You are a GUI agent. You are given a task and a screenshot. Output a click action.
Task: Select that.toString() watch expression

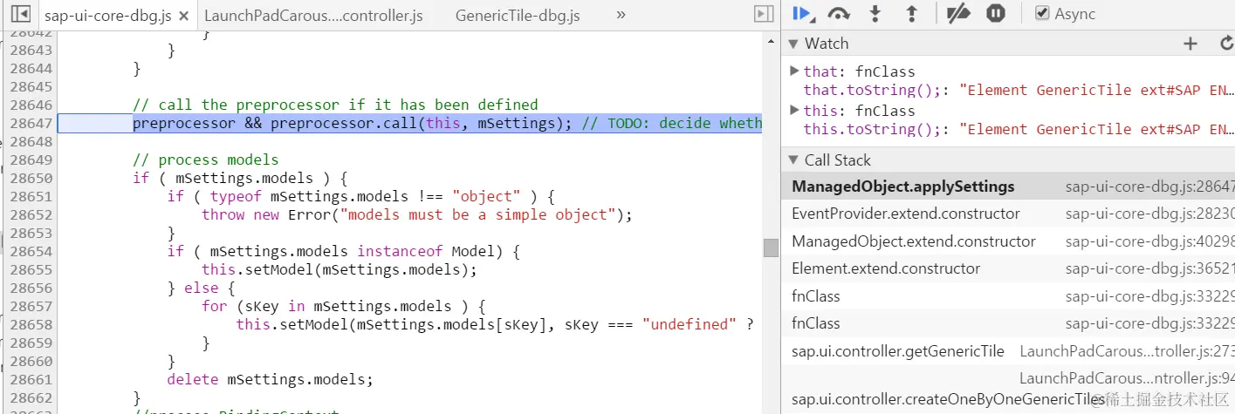(x=1019, y=90)
